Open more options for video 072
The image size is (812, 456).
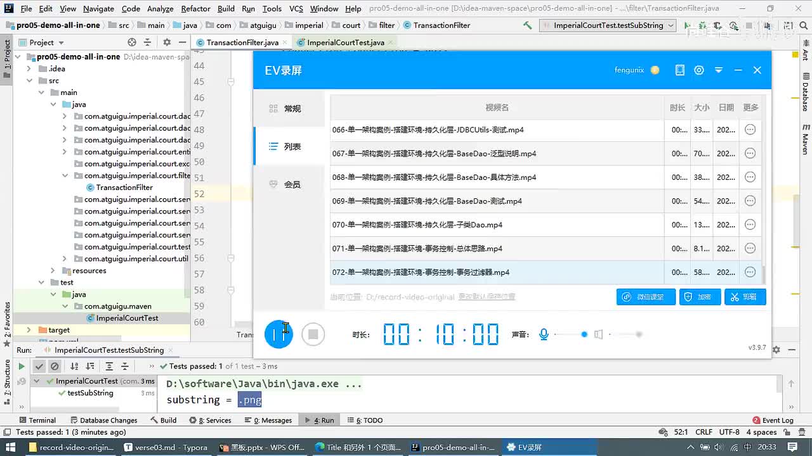tap(750, 272)
